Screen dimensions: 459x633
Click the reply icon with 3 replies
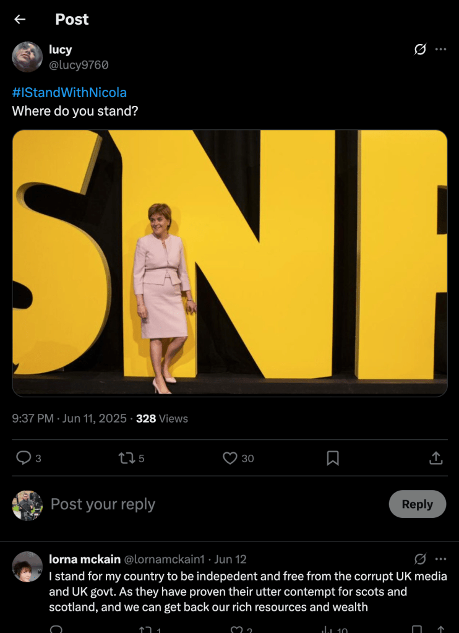pyautogui.click(x=24, y=458)
